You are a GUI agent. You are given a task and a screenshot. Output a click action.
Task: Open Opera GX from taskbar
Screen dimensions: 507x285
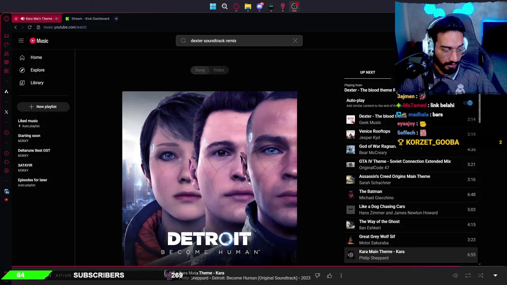(236, 6)
